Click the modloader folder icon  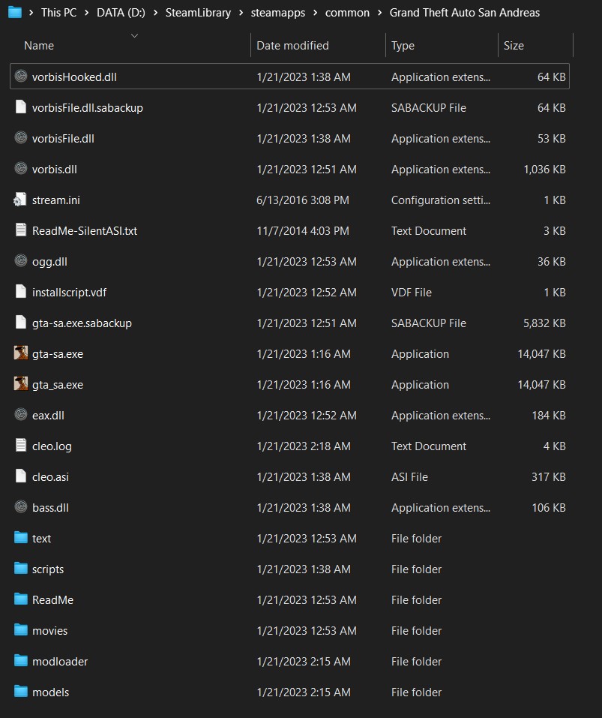coord(20,660)
